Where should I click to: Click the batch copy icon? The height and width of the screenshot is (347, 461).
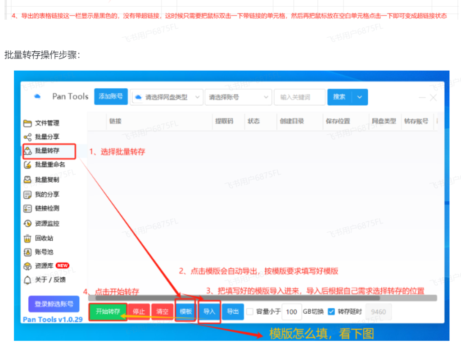pos(27,180)
